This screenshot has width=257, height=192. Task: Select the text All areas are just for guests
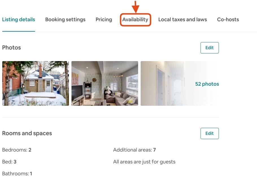(144, 162)
